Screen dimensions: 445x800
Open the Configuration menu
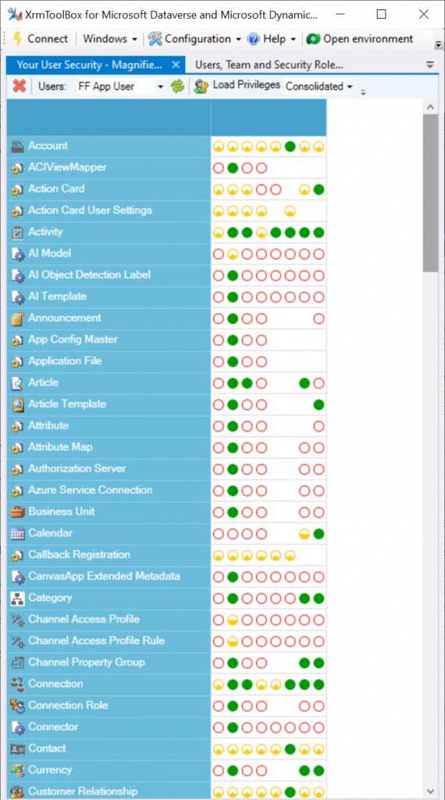tap(194, 39)
